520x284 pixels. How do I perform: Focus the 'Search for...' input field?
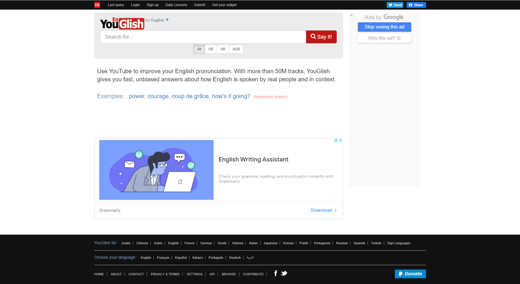pyautogui.click(x=203, y=37)
